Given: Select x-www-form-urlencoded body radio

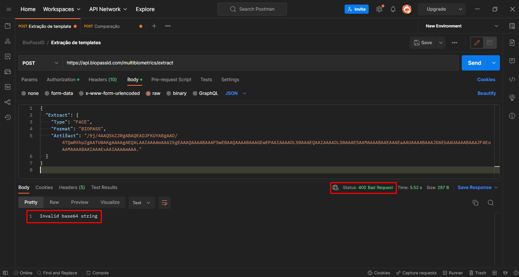Looking at the screenshot, I should point(81,93).
